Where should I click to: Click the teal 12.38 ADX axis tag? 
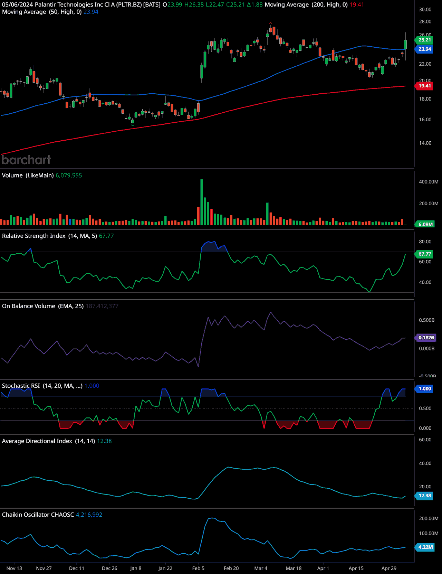point(424,496)
